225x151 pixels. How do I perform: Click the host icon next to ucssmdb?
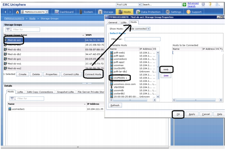pos(111,90)
